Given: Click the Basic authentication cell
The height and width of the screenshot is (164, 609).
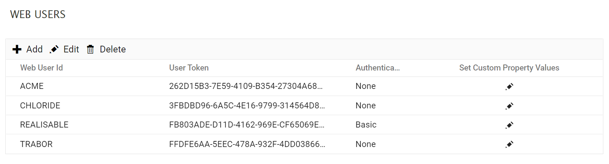Looking at the screenshot, I should click(366, 125).
